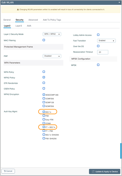Open the PMF dropdown
This screenshot has width=122, height=176.
coord(52,56)
